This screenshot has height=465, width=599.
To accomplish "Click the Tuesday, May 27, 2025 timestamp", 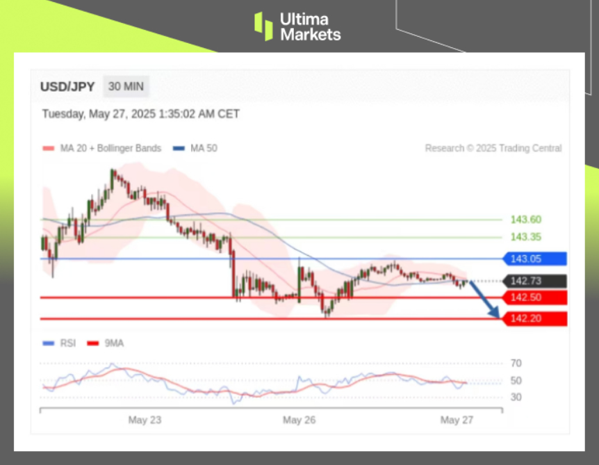I will [x=140, y=114].
